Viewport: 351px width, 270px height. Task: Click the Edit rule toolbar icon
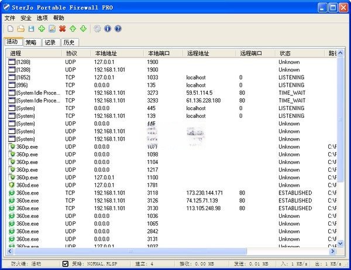click(x=52, y=29)
